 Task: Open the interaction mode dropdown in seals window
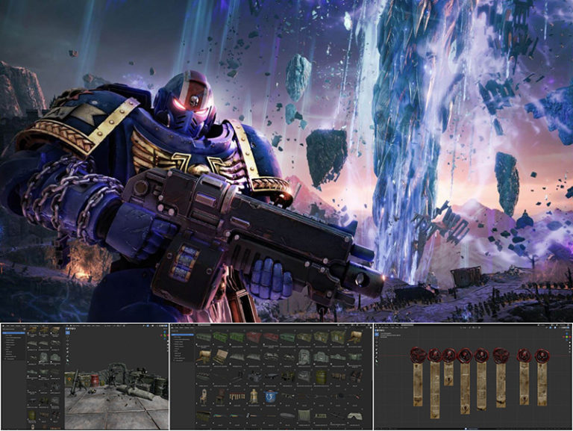[x=383, y=328]
